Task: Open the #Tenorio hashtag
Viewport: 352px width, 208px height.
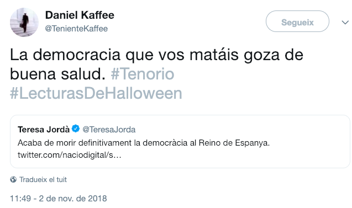Action: click(x=143, y=74)
